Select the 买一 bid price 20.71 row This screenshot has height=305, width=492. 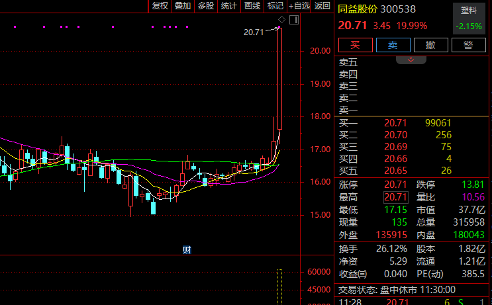[395, 123]
